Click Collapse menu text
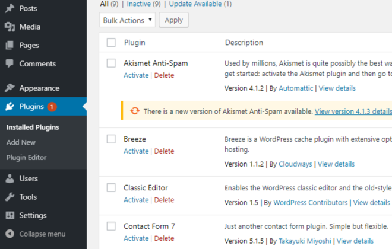 42,234
